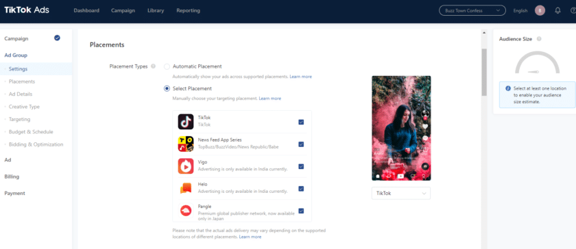Click the Pangle app icon
Image resolution: width=576 pixels, height=249 pixels.
(x=186, y=211)
